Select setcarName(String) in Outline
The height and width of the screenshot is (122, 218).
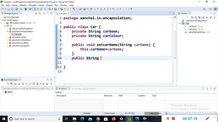197,32
